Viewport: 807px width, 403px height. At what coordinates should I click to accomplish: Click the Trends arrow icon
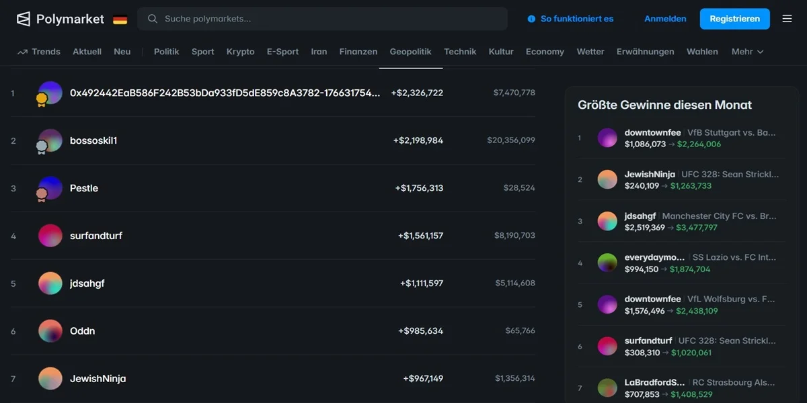(x=22, y=52)
